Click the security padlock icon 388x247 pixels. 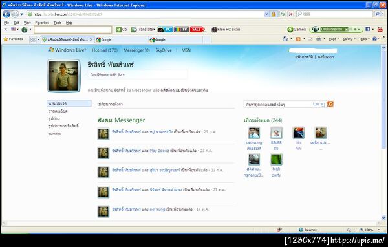coord(274,14)
